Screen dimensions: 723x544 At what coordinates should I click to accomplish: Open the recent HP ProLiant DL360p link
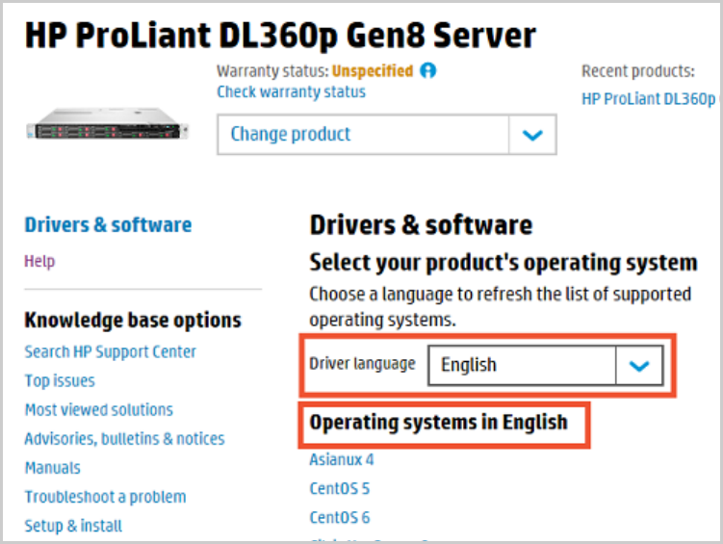(649, 99)
